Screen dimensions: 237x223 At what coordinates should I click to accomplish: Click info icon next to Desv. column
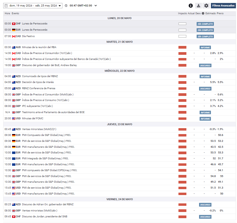(x=203, y=13)
